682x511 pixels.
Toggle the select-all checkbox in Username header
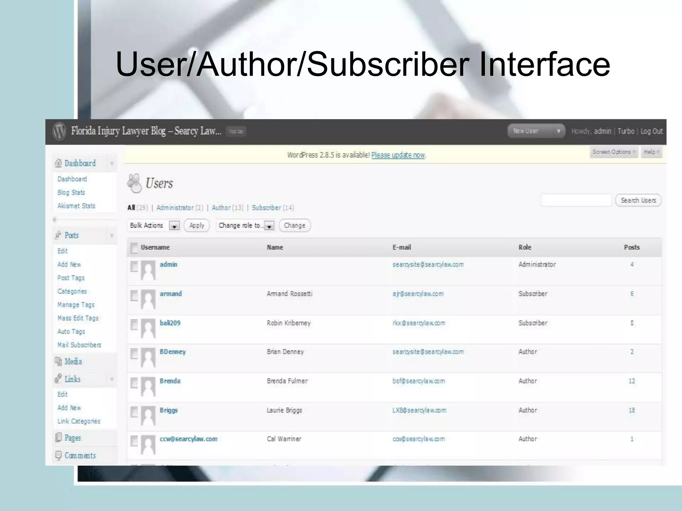(134, 248)
